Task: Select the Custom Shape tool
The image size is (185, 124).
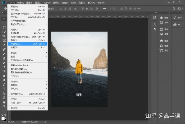Action: pyautogui.click(x=4, y=98)
